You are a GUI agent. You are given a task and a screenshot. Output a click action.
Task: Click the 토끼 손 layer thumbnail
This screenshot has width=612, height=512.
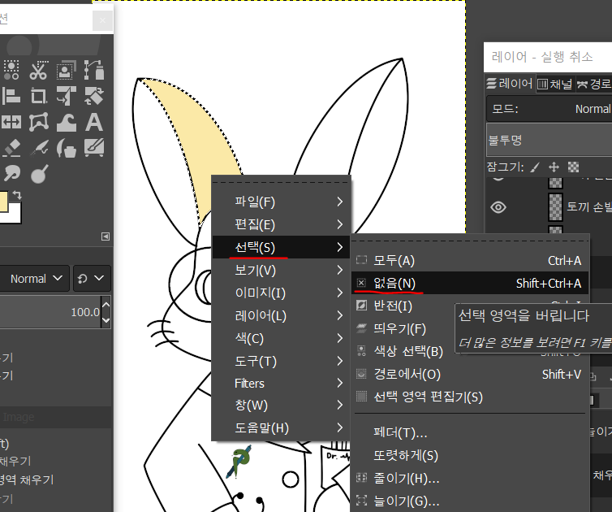[x=555, y=207]
